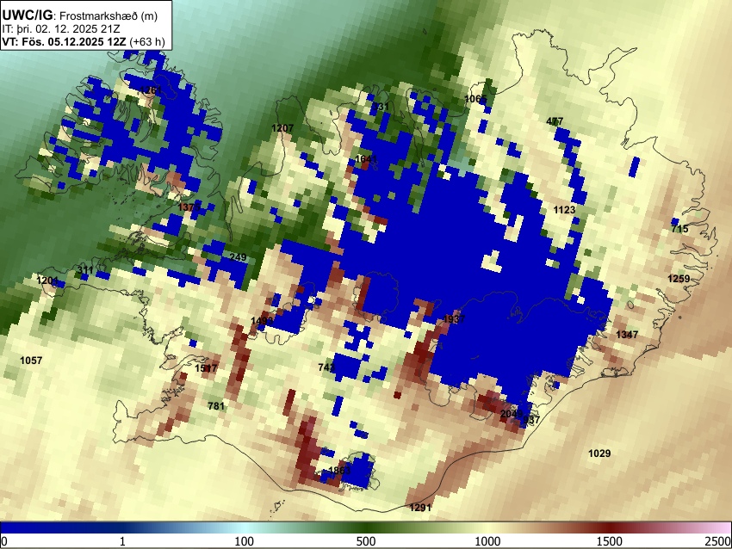Click the map value 715
Viewport: 732px width, 549px height.
679,229
